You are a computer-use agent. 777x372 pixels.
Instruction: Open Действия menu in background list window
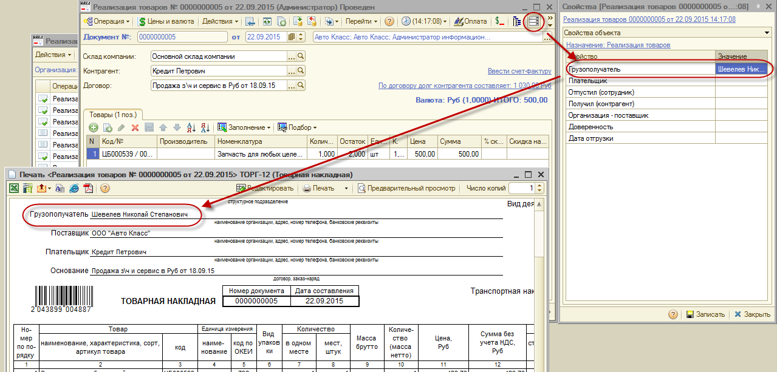[x=54, y=55]
